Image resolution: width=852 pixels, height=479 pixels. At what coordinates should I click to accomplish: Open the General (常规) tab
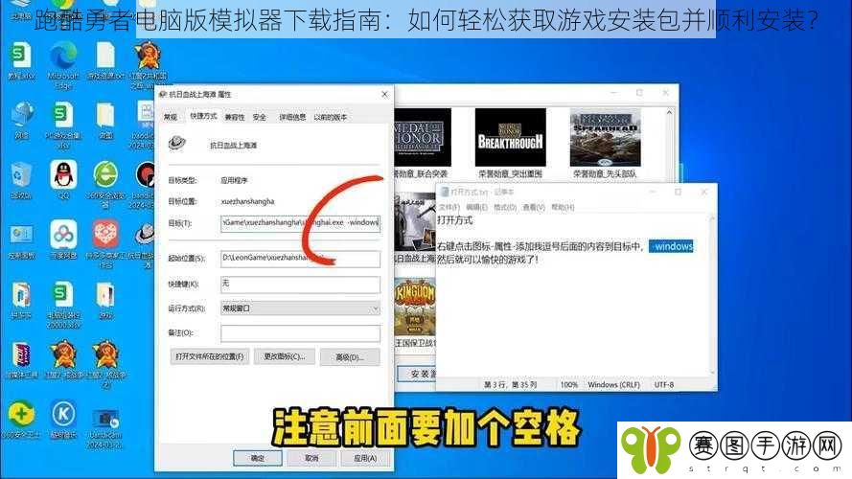coord(171,117)
